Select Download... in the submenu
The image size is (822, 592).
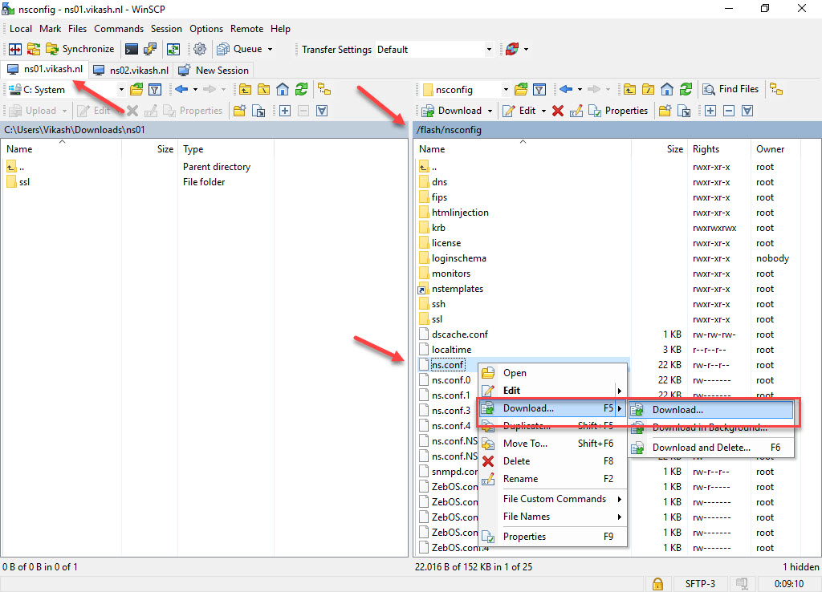711,410
